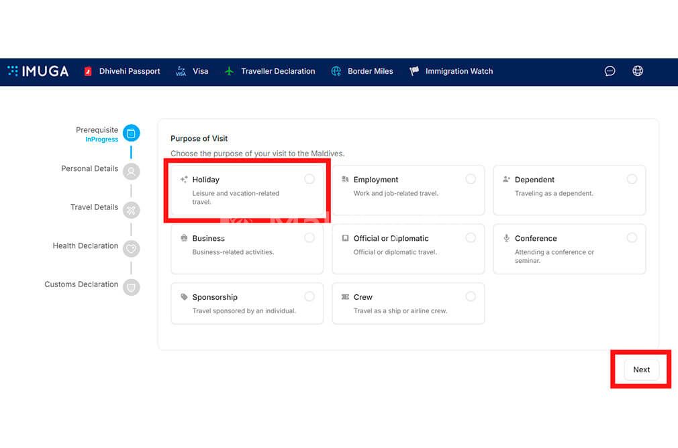Click the 'Purpose of Visit' heading
Viewport: 678px width, 448px height.
(x=199, y=139)
